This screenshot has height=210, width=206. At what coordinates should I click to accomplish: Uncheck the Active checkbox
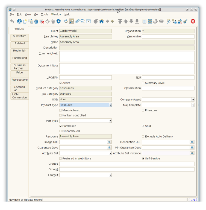click(x=61, y=83)
